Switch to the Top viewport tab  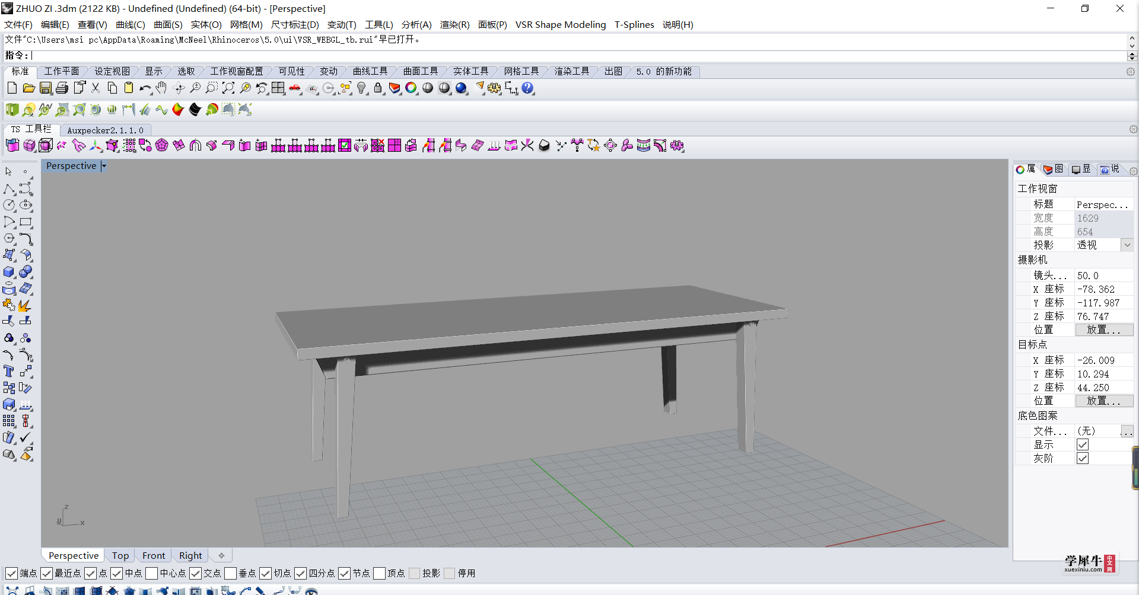[120, 556]
